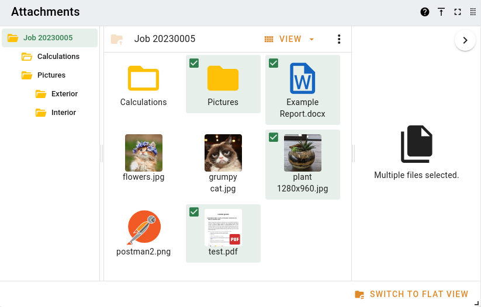Click the 'Multiple files selected.' text
Image resolution: width=481 pixels, height=307 pixels.
click(x=416, y=175)
